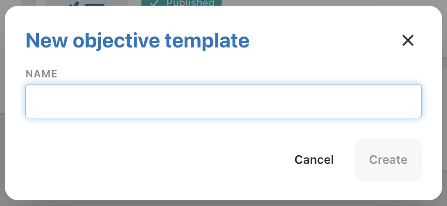This screenshot has height=206, width=447.
Task: Select the empty template name input box
Action: [223, 101]
